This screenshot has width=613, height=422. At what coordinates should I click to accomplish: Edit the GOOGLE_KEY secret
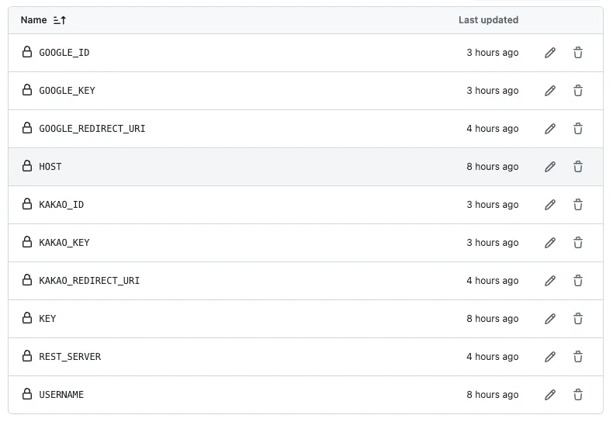pyautogui.click(x=550, y=91)
